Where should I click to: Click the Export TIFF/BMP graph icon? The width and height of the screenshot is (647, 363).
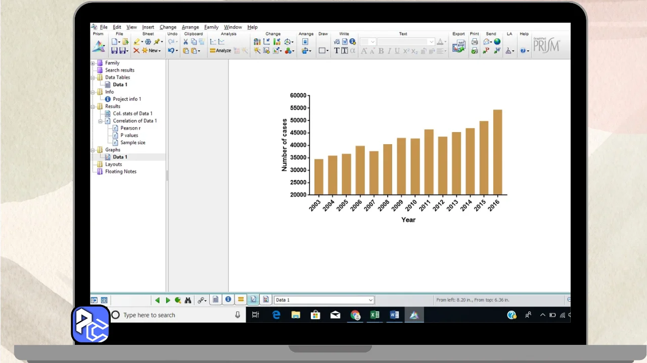tap(458, 47)
